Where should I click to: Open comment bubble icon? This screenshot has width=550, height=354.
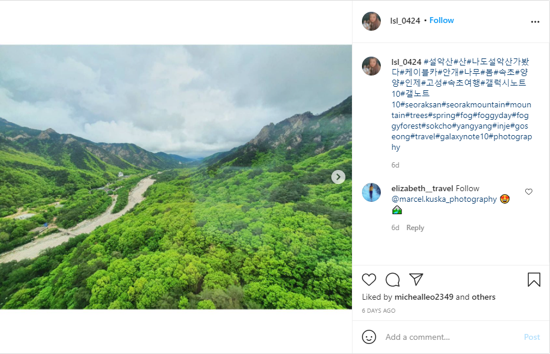pos(393,280)
